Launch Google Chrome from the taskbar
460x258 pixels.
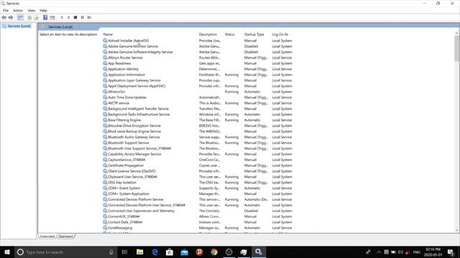coord(214,252)
